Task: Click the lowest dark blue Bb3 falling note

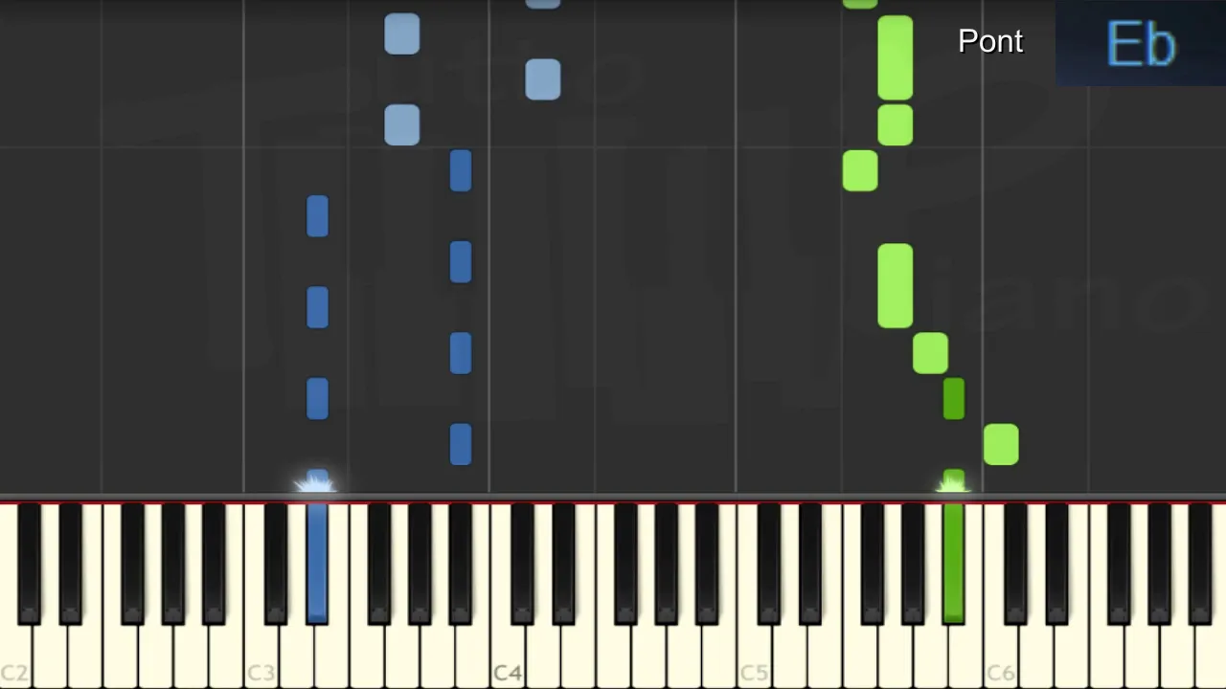Action: coord(460,445)
